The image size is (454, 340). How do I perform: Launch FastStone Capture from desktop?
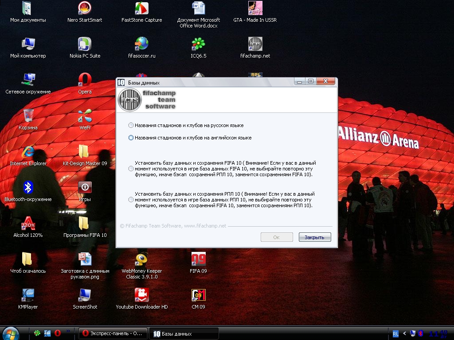click(x=141, y=12)
